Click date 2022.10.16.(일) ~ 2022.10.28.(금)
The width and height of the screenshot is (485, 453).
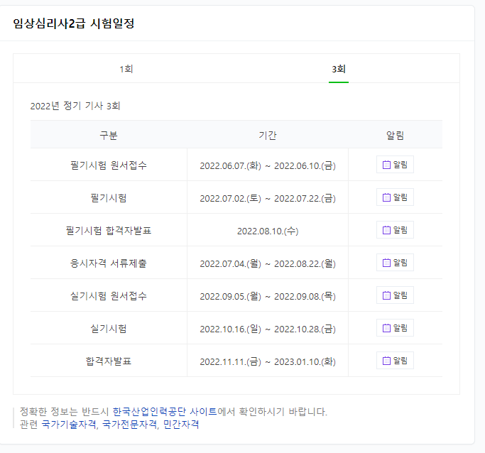point(268,329)
